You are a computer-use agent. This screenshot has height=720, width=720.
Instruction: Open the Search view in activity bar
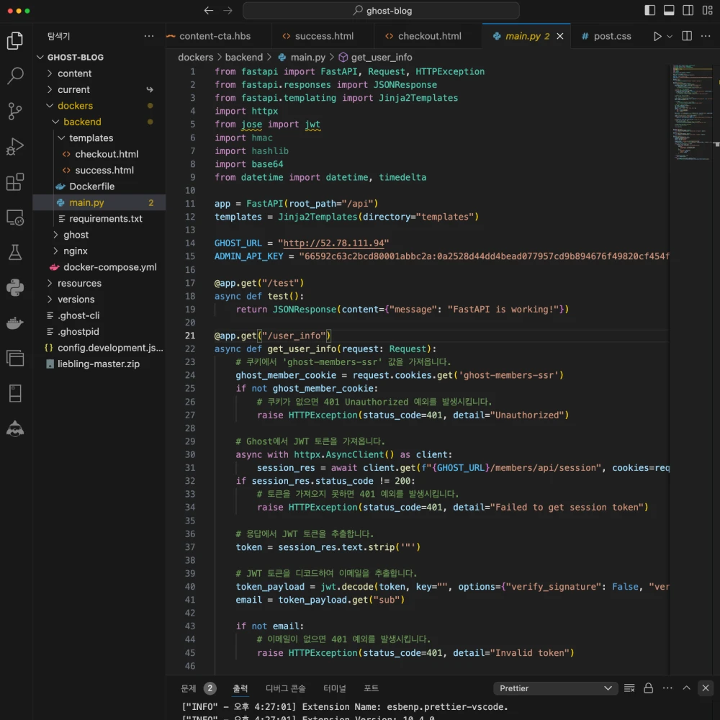[x=15, y=76]
